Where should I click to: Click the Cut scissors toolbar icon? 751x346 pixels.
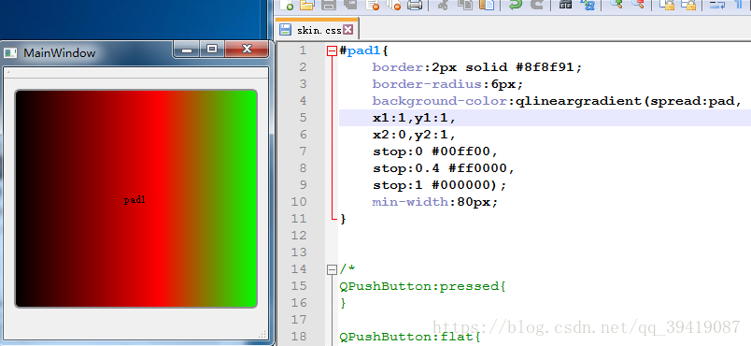pos(443,5)
